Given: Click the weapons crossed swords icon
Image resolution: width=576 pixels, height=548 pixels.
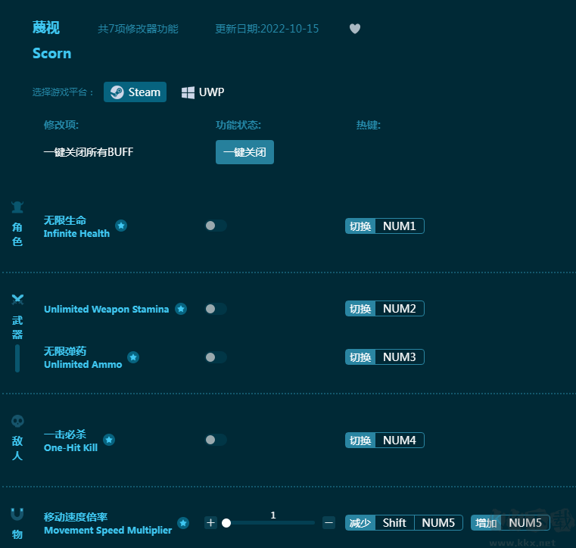Looking at the screenshot, I should point(17,299).
